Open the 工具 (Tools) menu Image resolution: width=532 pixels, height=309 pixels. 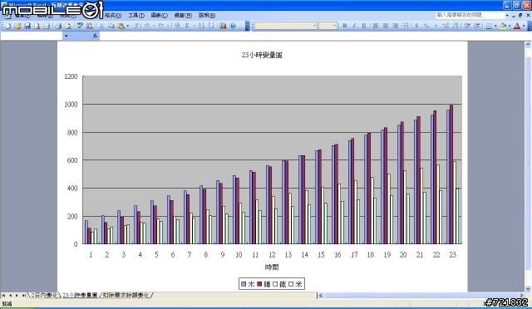tap(136, 15)
